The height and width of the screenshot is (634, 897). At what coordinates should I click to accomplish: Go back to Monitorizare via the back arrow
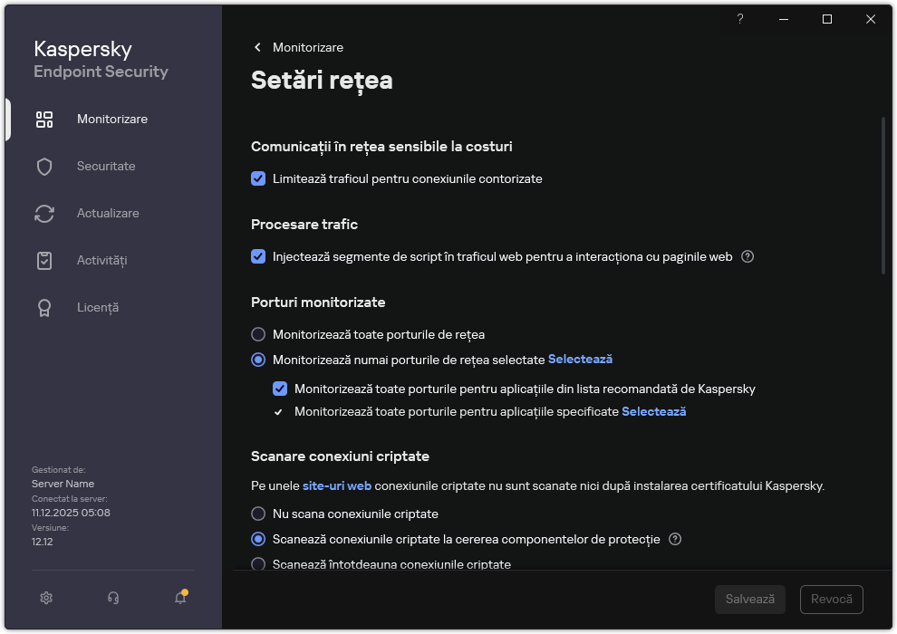click(256, 47)
